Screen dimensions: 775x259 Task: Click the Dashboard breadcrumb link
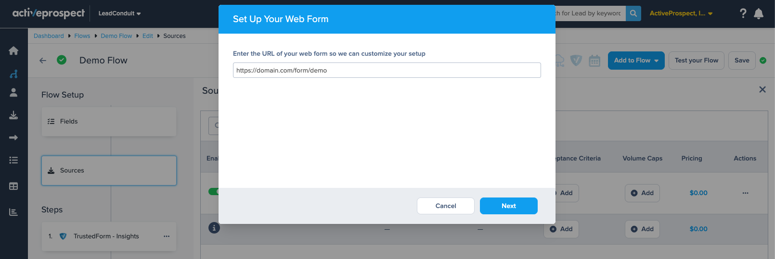coord(49,36)
